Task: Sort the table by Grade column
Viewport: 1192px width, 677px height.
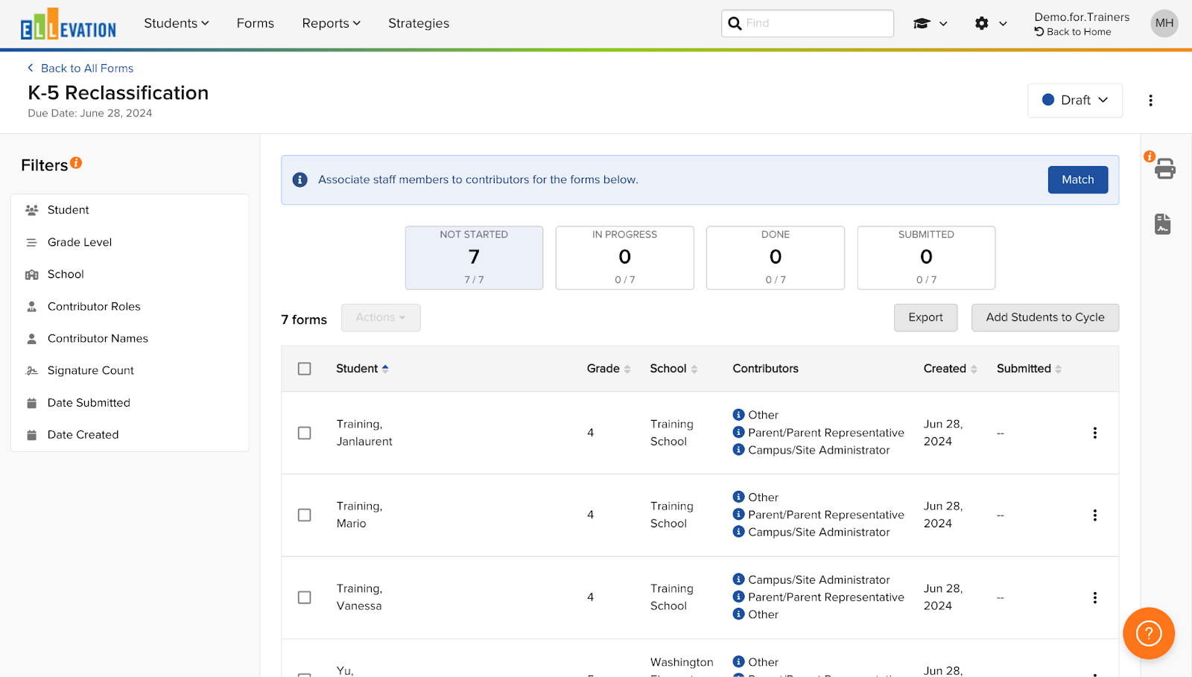Action: tap(609, 369)
